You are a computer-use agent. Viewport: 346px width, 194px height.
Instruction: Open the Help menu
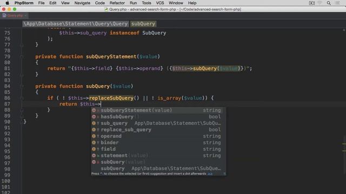tap(192, 3)
